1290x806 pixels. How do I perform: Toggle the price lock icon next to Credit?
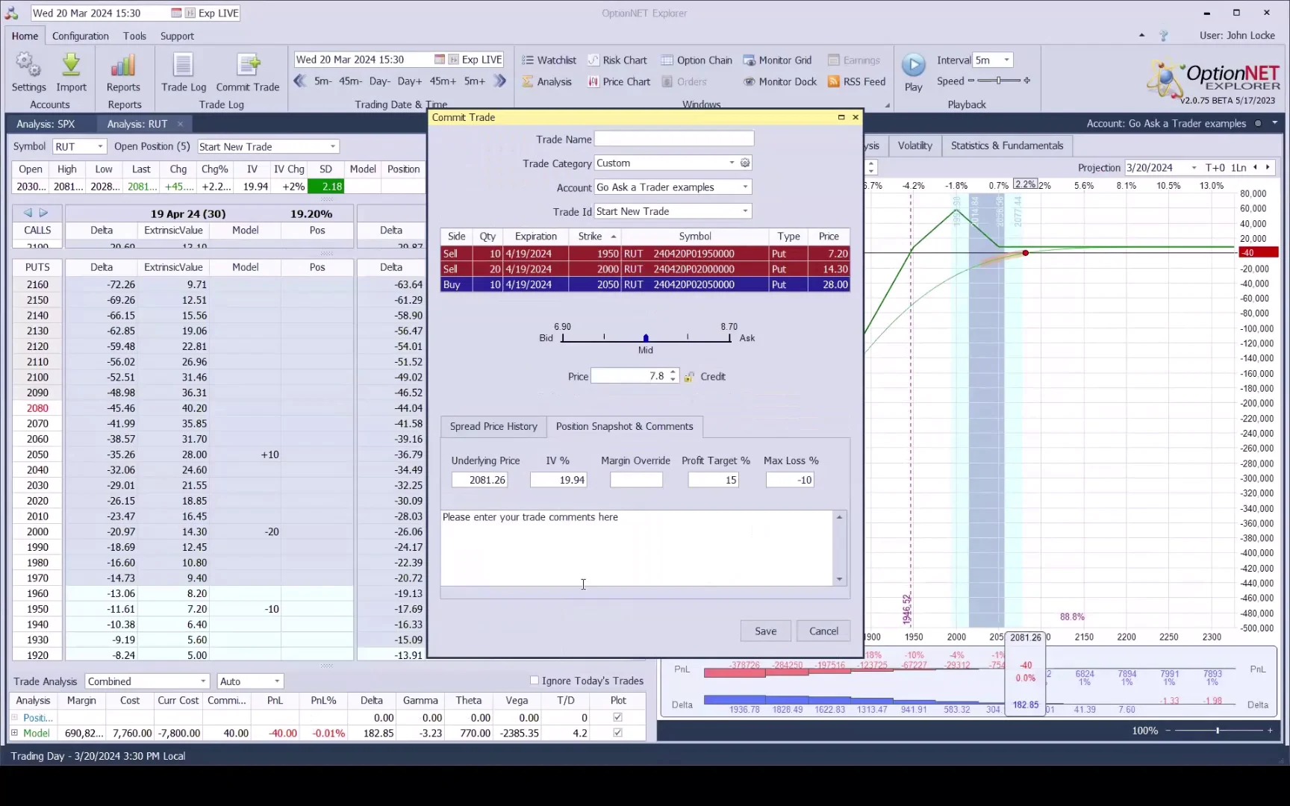[x=689, y=377]
